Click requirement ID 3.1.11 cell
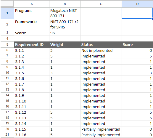Image resolution: width=153 pixels, height=138 pixels. click(x=32, y=107)
